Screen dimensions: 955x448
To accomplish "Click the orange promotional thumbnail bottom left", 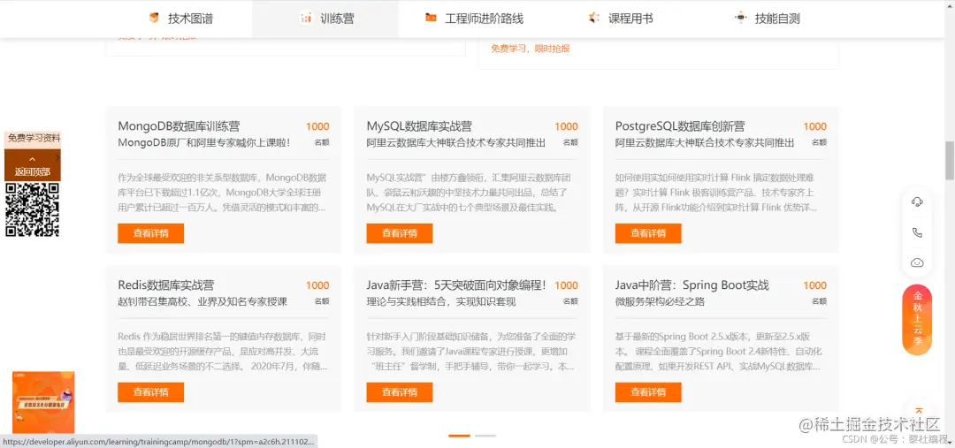I will (43, 402).
